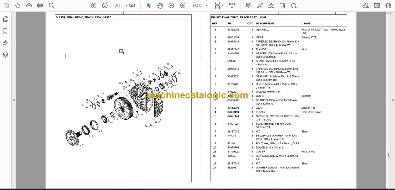Select part number 47452007
395x190 pixels.
pos(233,38)
